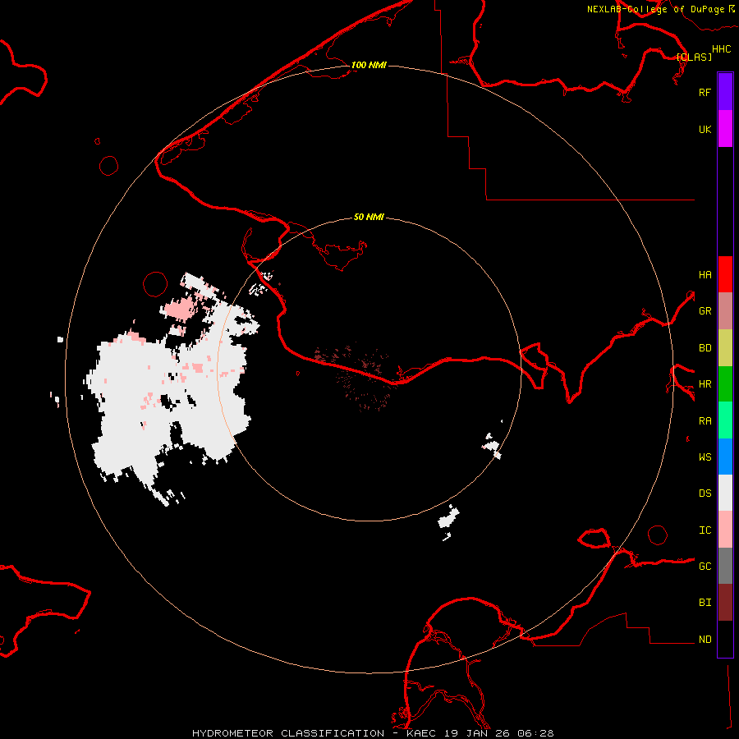
Task: Click the HR legend label text
Action: (x=705, y=384)
